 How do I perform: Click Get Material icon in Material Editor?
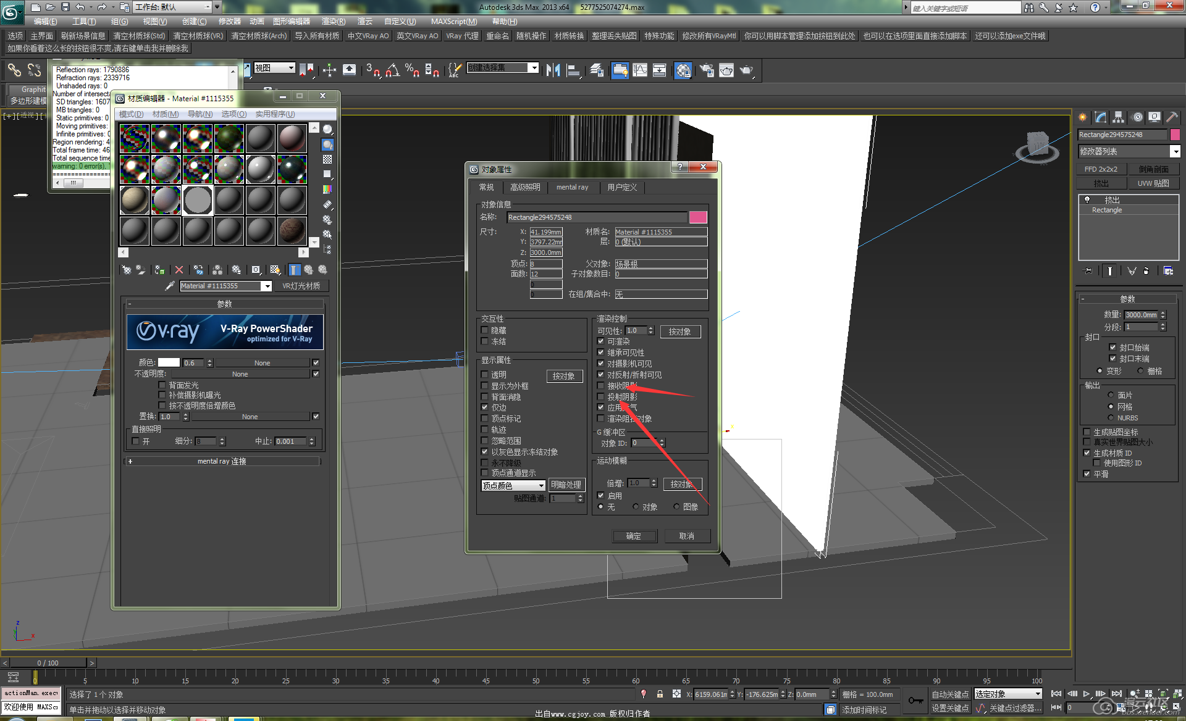point(127,270)
